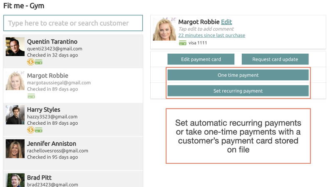The height and width of the screenshot is (187, 333).
Task: Click 'Checked in 95 days ago' text
Action: tap(52, 157)
